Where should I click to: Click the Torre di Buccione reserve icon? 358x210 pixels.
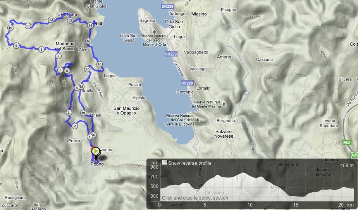pyautogui.click(x=198, y=120)
